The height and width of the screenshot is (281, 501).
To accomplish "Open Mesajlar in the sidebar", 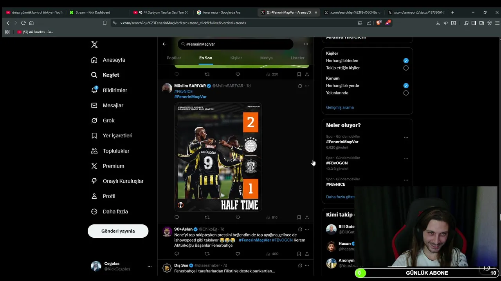I will pyautogui.click(x=107, y=105).
